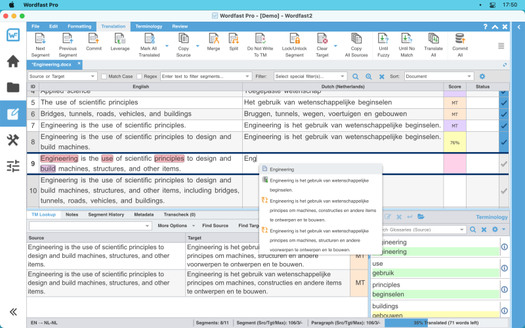
Task: Switch to the Review ribbon tab
Action: [x=180, y=26]
